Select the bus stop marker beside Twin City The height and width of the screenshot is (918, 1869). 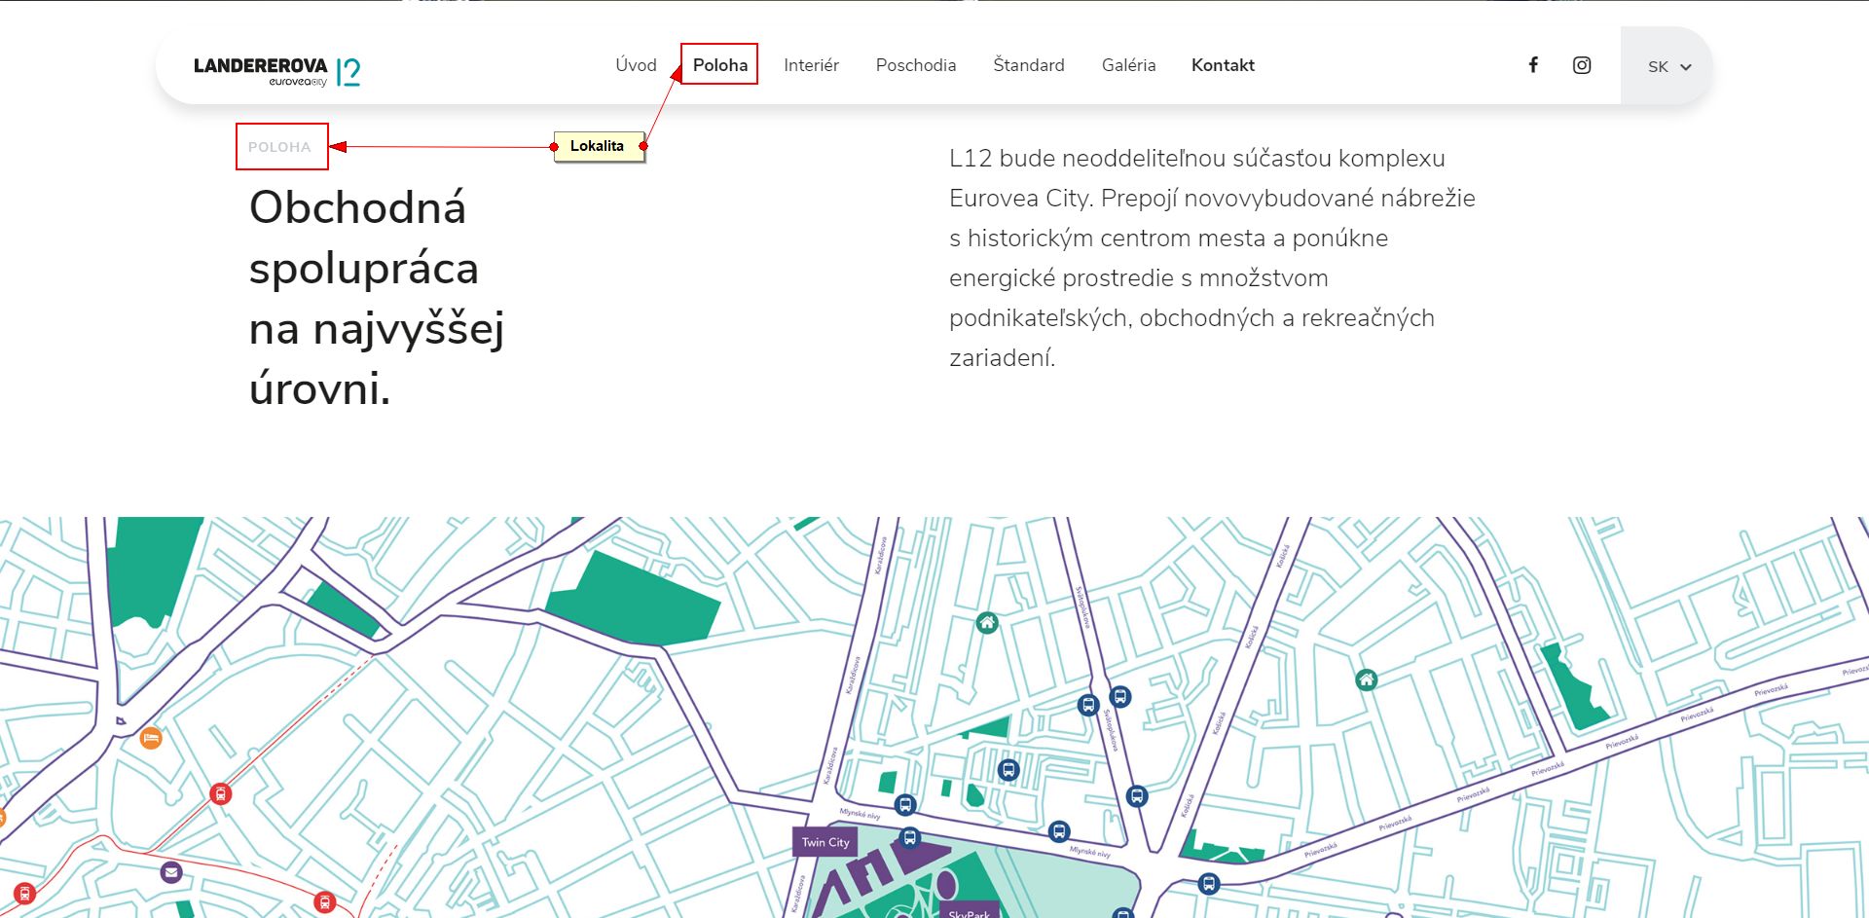click(909, 837)
